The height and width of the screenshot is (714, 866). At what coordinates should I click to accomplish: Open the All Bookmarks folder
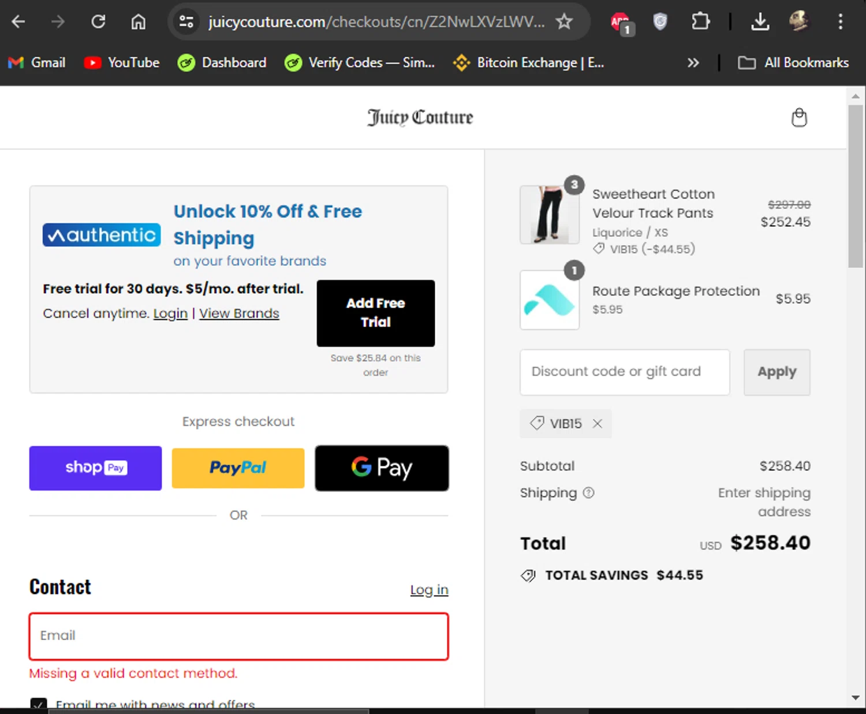pos(793,62)
